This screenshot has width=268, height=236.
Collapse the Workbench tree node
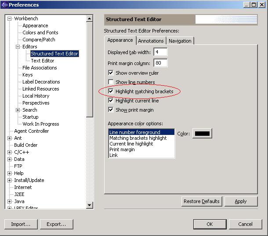10,18
